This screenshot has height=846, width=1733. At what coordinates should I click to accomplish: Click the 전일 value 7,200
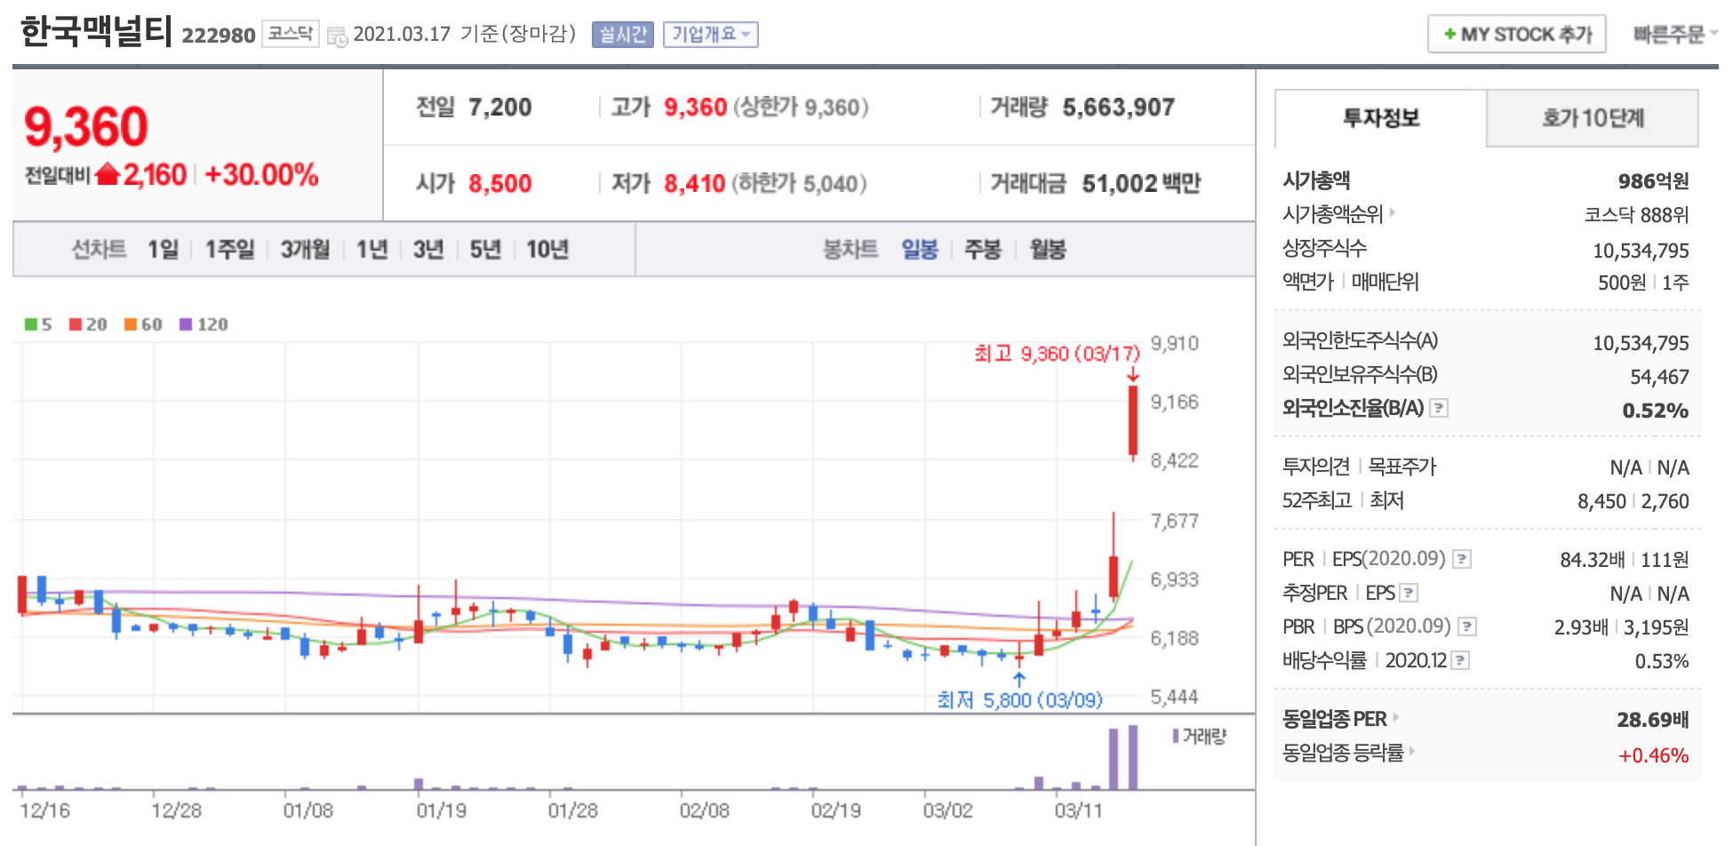click(499, 108)
